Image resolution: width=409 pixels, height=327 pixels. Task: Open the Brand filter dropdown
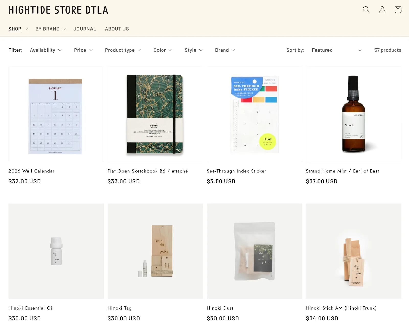(x=225, y=50)
